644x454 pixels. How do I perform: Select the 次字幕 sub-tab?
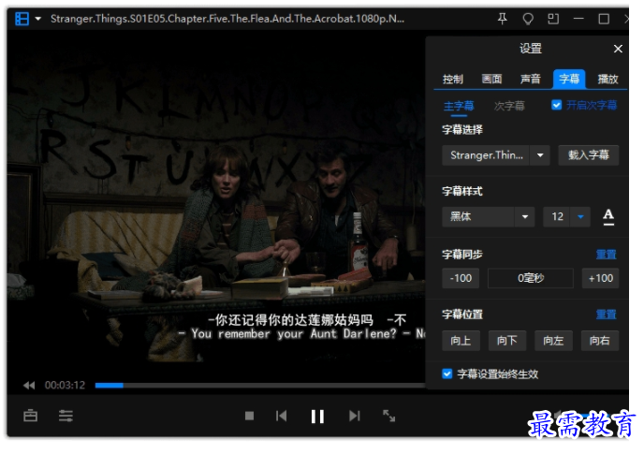509,106
